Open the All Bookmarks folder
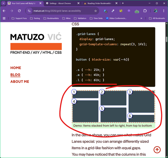The width and height of the screenshot is (168, 158). pyautogui.click(x=157, y=18)
